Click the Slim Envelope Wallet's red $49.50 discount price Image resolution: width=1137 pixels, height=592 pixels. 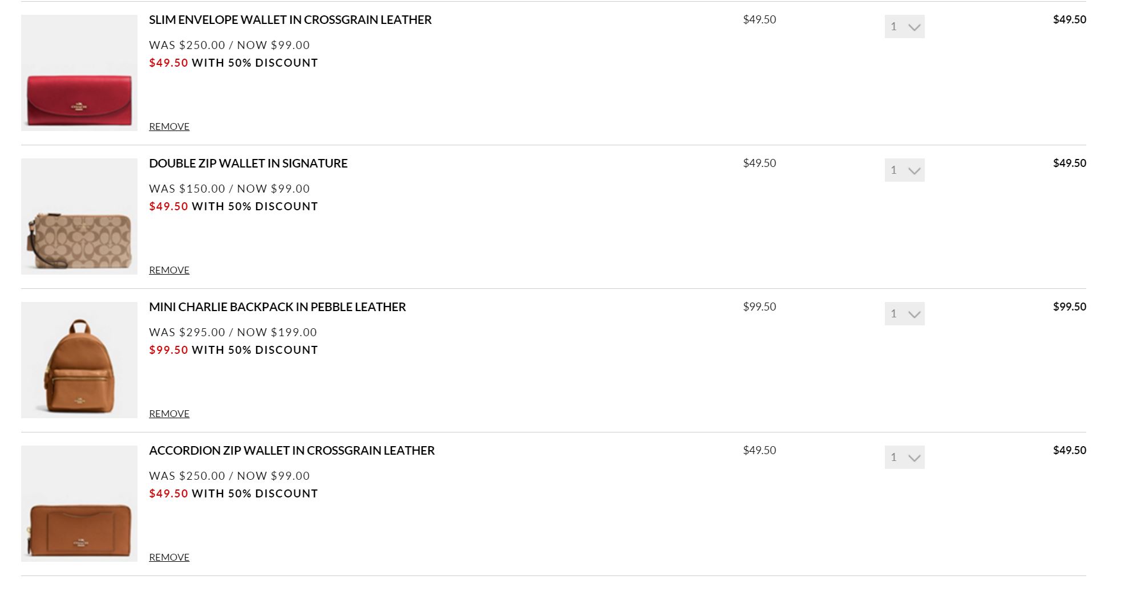pos(168,63)
